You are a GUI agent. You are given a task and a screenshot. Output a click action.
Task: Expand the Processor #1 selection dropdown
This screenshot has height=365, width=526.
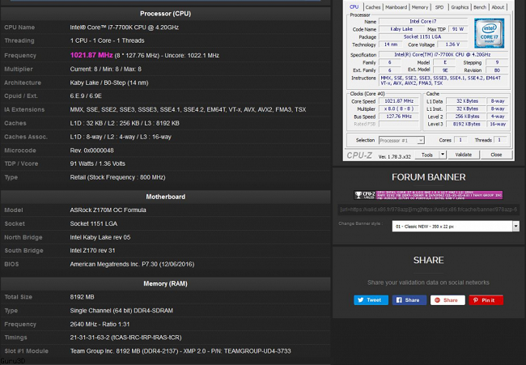(x=409, y=140)
